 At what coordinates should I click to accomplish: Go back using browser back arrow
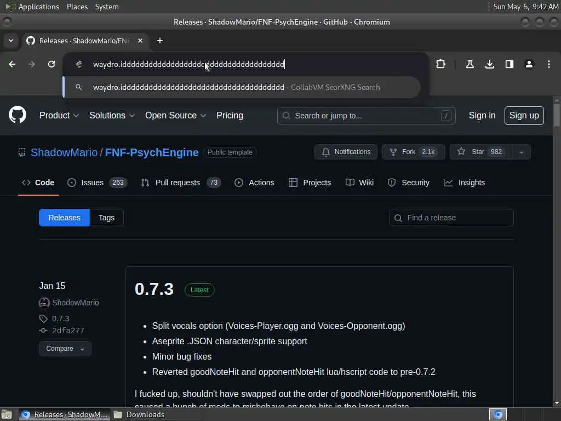point(12,64)
